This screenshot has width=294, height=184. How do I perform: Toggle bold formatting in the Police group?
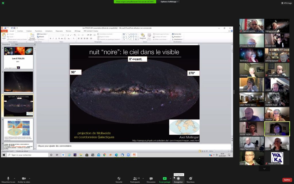point(50,39)
